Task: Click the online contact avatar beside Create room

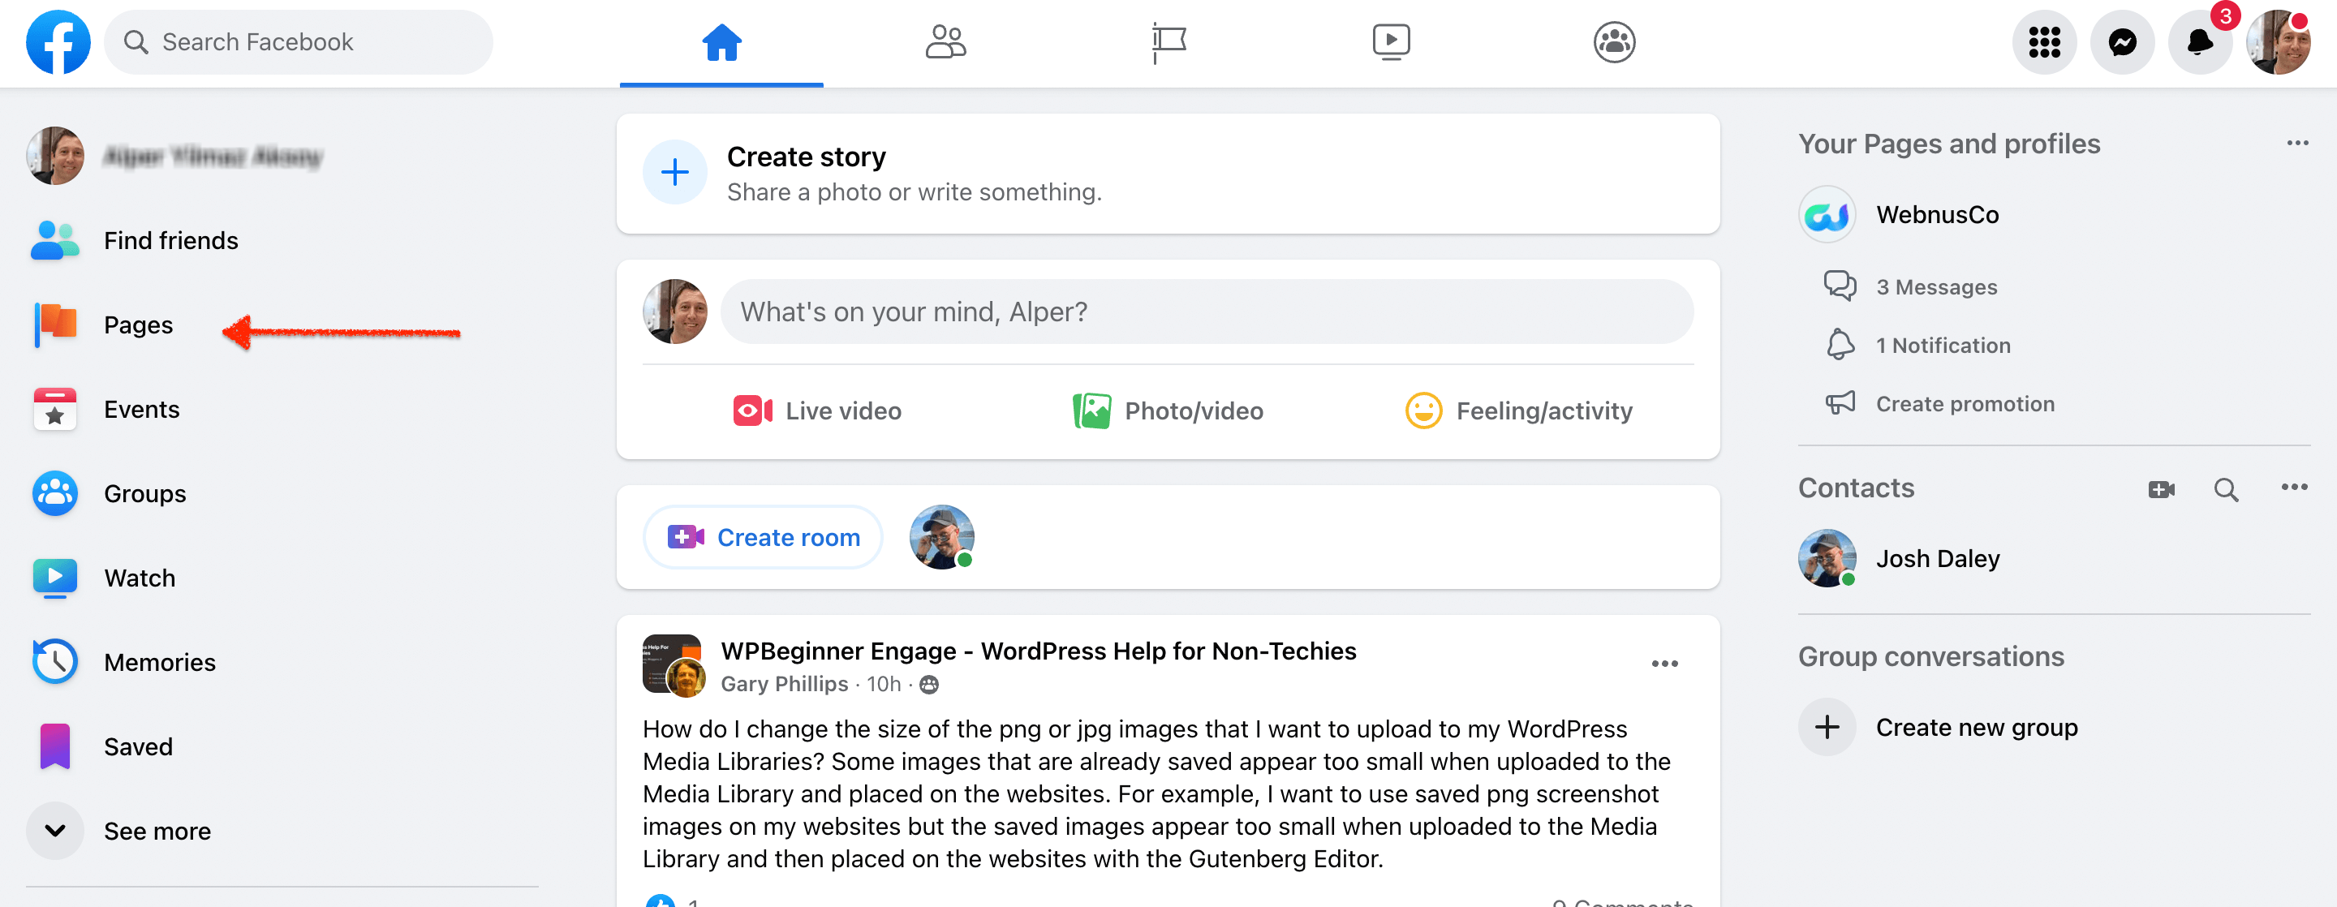Action: [941, 537]
